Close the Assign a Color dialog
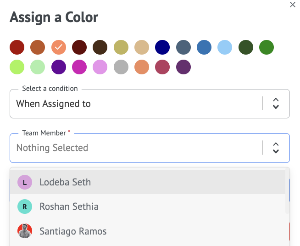Image resolution: width=300 pixels, height=246 pixels. 293,5
